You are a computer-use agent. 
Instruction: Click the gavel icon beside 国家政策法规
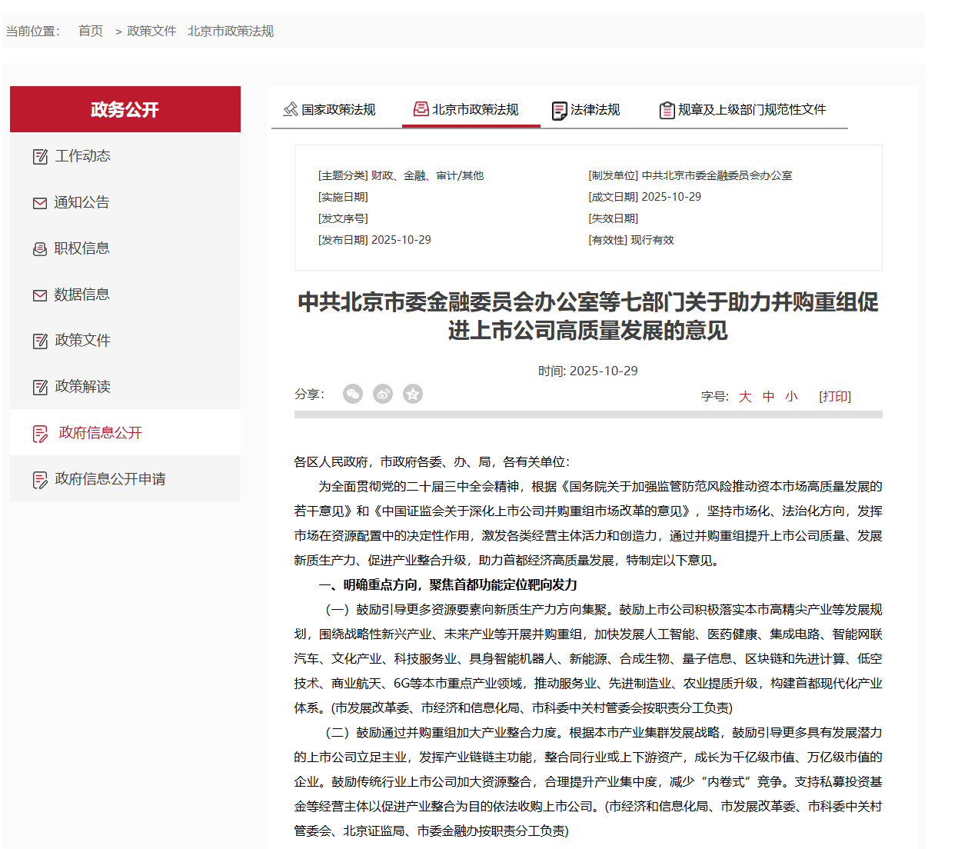click(291, 109)
